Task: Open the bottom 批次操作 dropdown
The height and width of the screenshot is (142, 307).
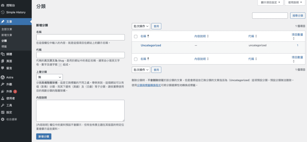Action: [141, 70]
